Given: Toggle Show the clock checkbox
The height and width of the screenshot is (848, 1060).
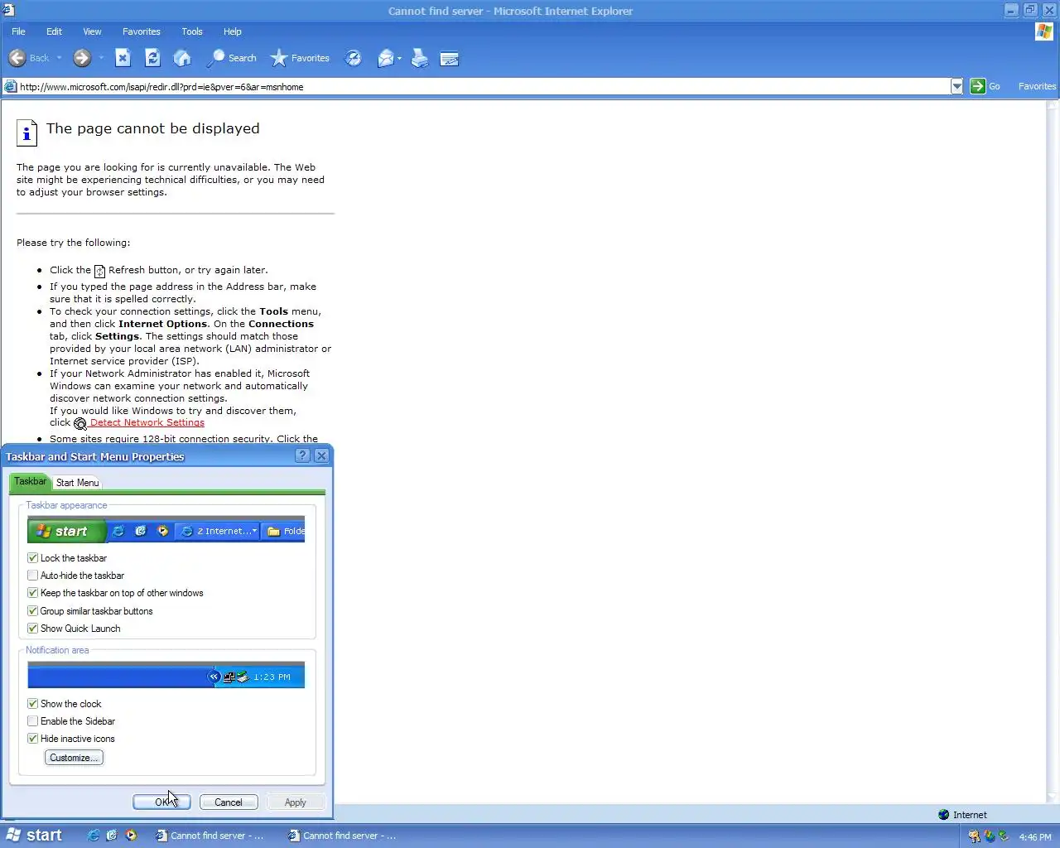Looking at the screenshot, I should pyautogui.click(x=32, y=704).
